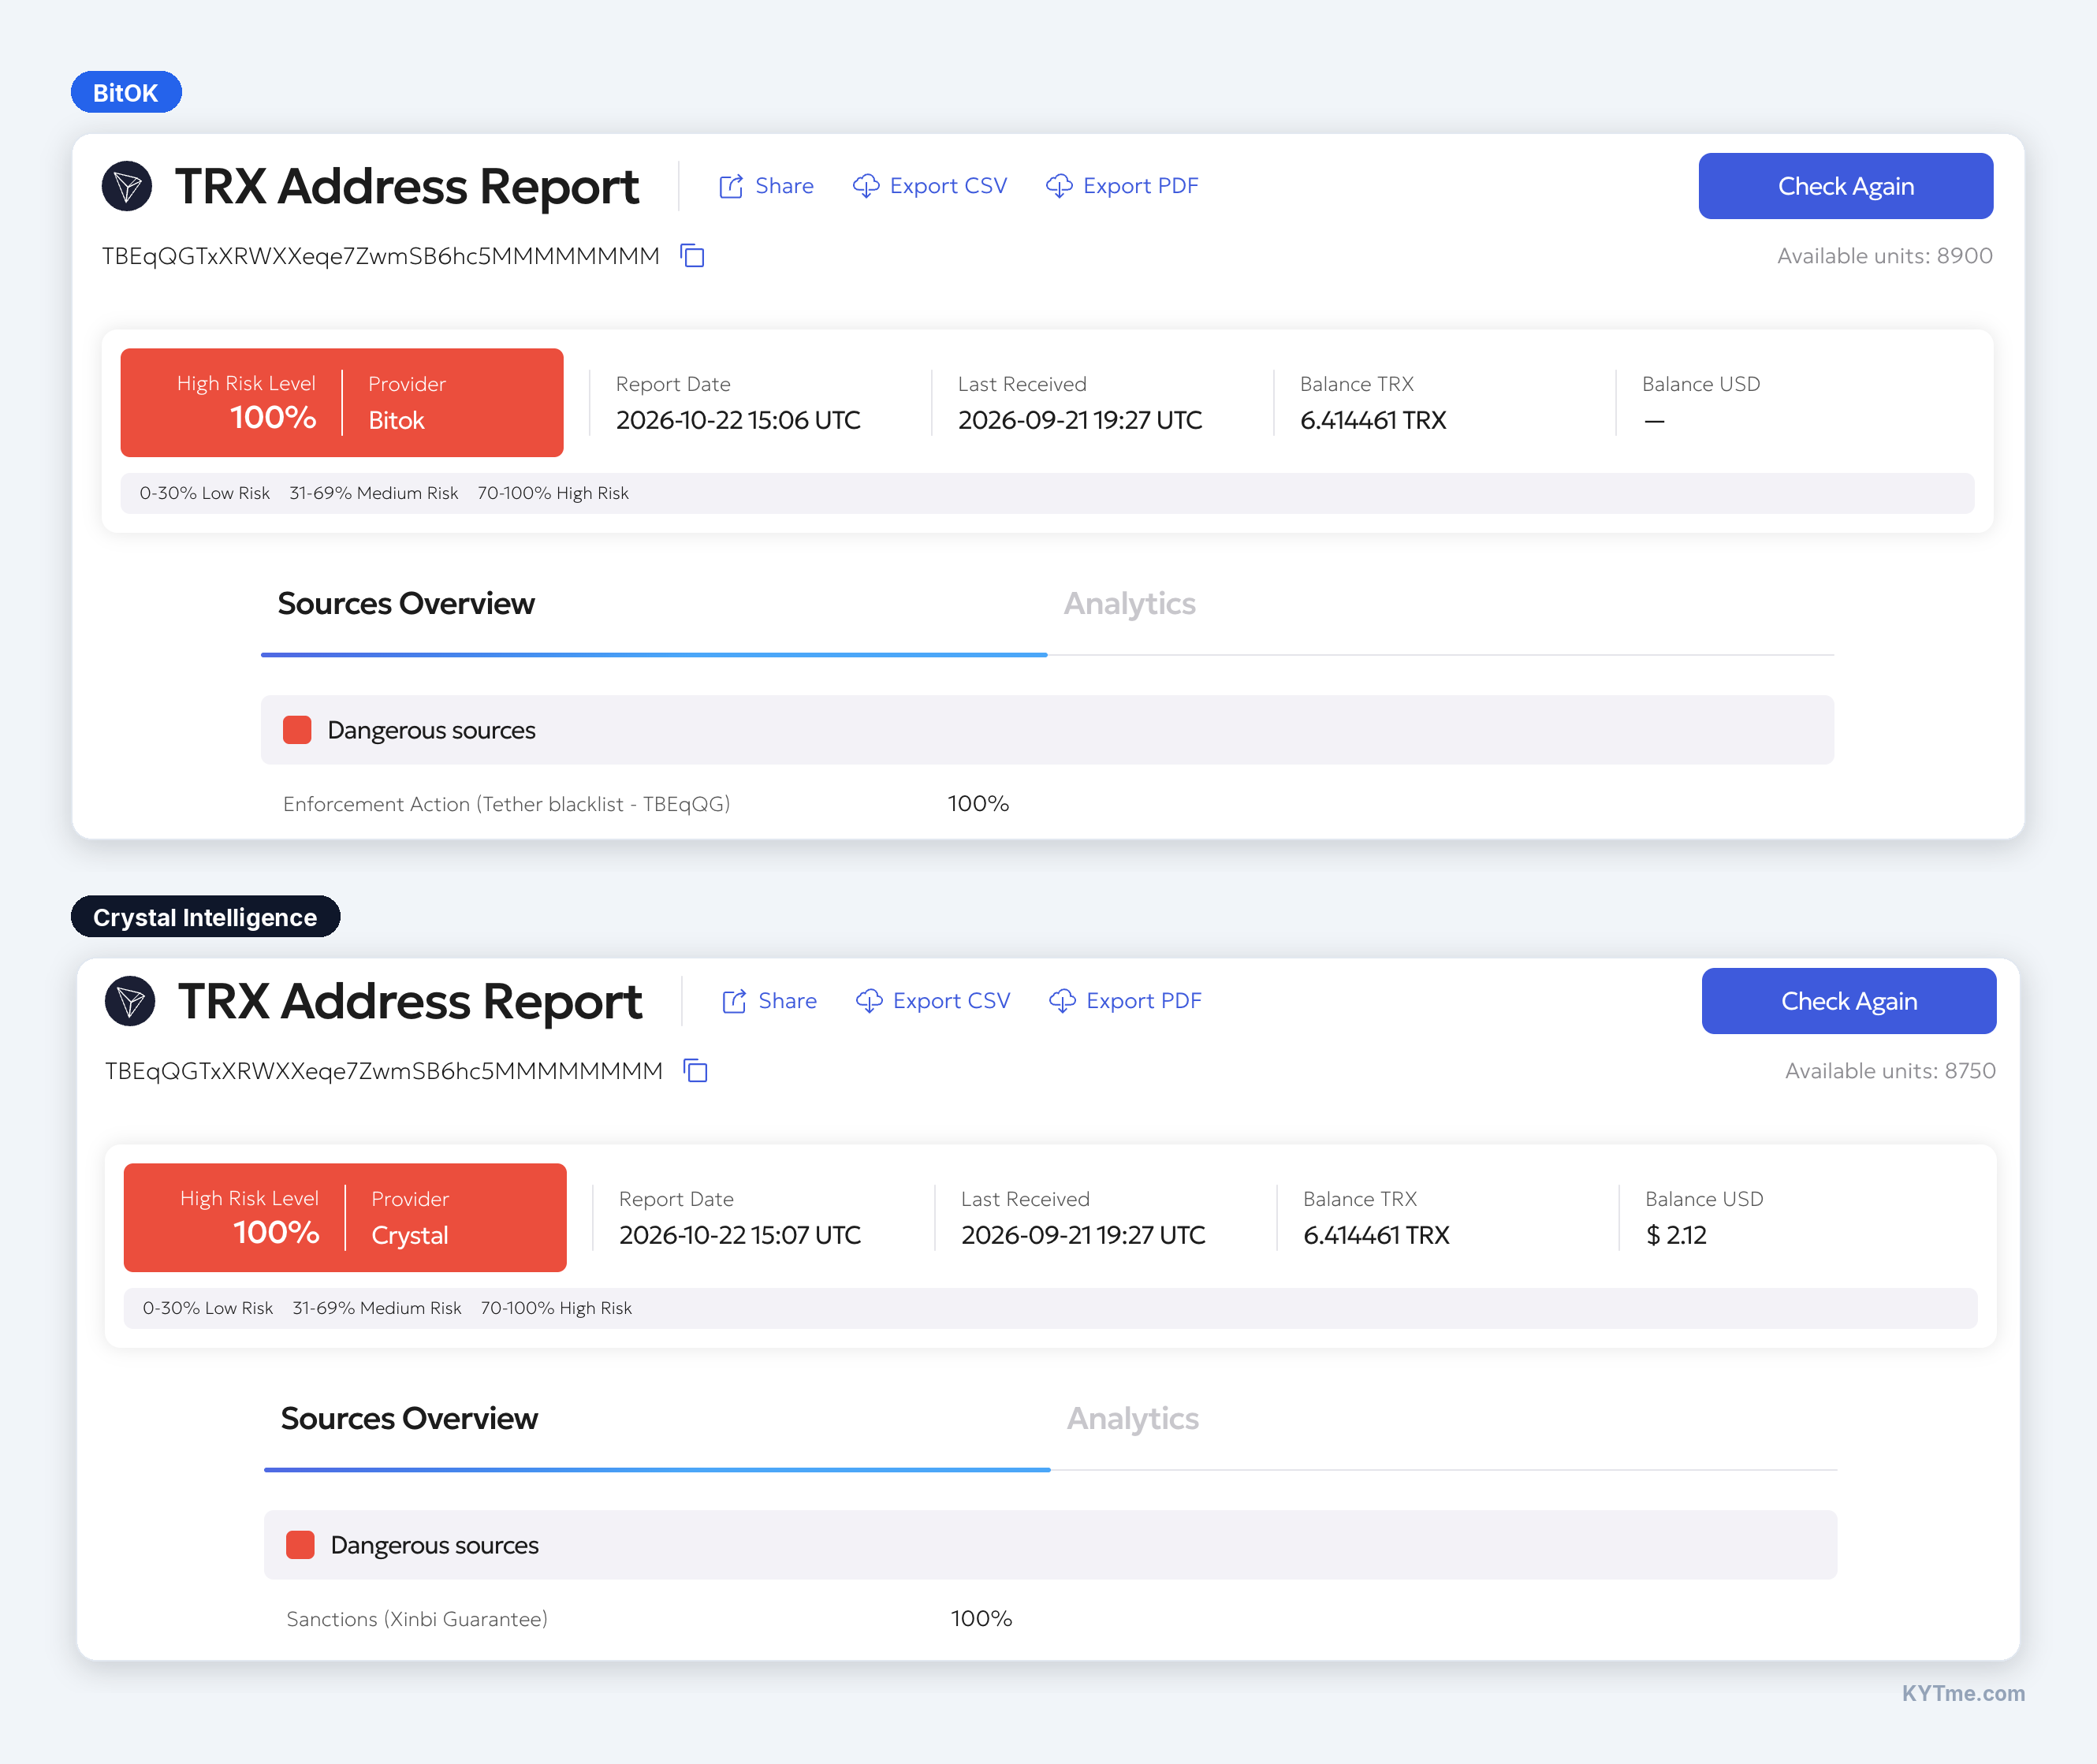This screenshot has width=2097, height=1764.
Task: Open Analytics tab in Crystal report
Action: pyautogui.click(x=1132, y=1419)
